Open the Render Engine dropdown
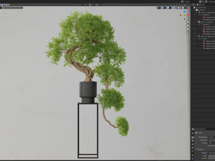This screenshot has height=161, width=215. click(x=212, y=137)
